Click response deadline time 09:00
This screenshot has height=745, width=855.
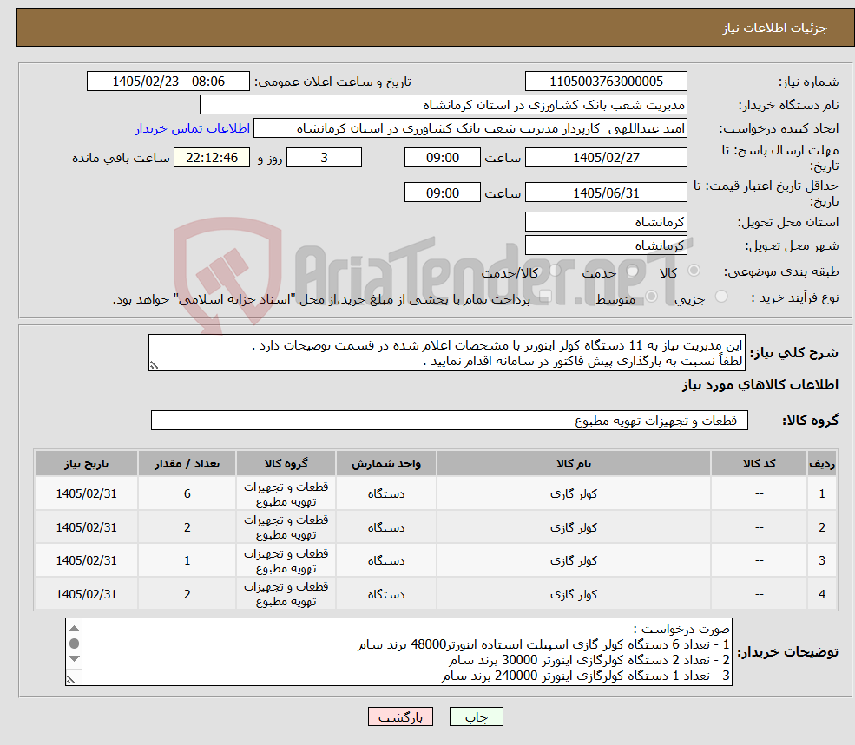(x=442, y=158)
